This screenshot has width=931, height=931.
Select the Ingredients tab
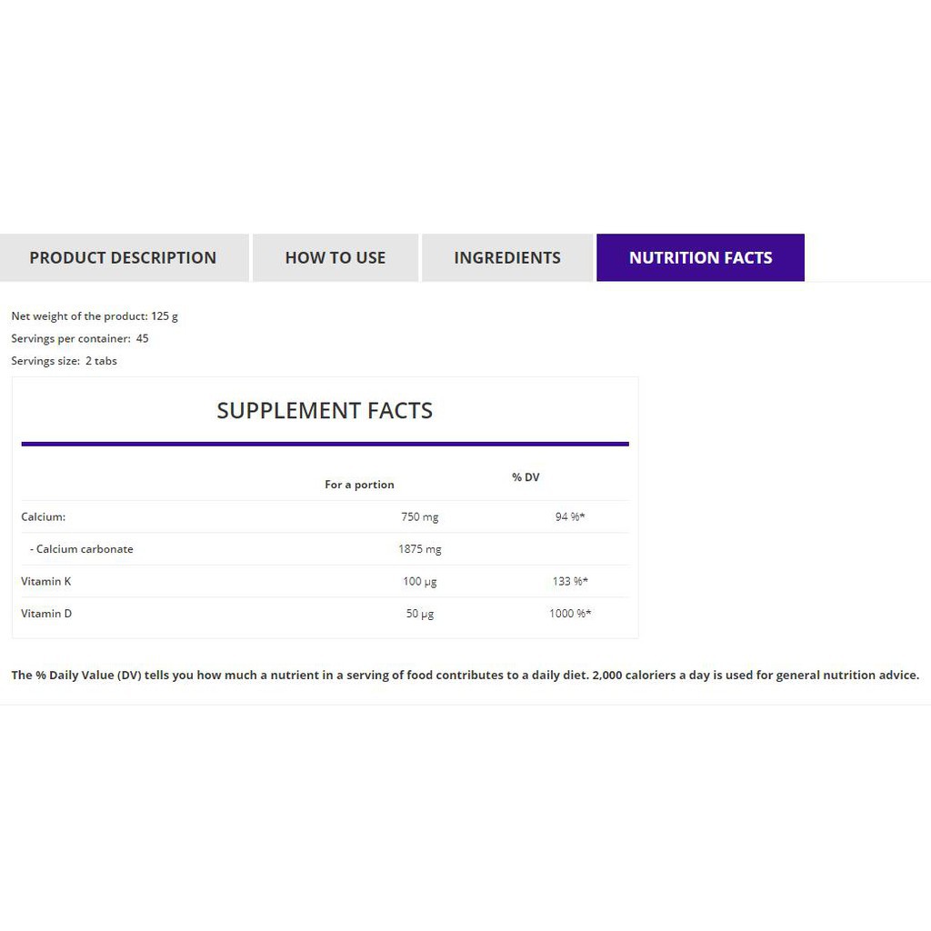[507, 257]
